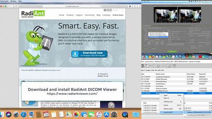The width and height of the screenshot is (212, 119).
Task: Click the Download now button on RadiAnt page
Action: coord(89,54)
